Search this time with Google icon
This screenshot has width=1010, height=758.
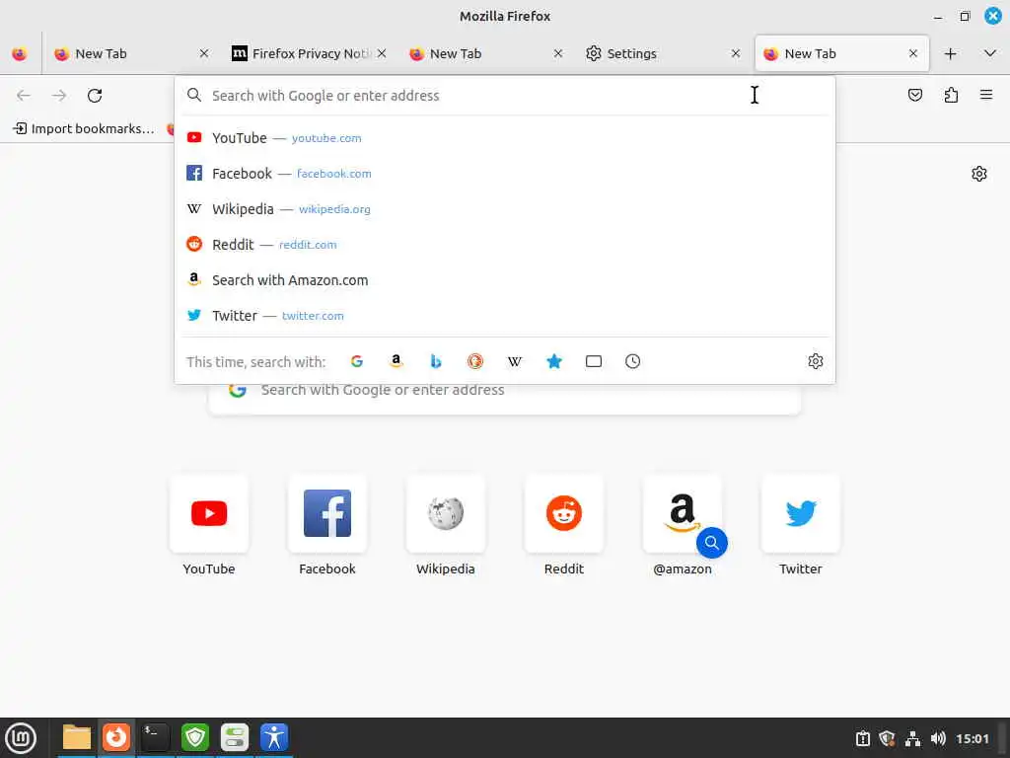pyautogui.click(x=357, y=361)
